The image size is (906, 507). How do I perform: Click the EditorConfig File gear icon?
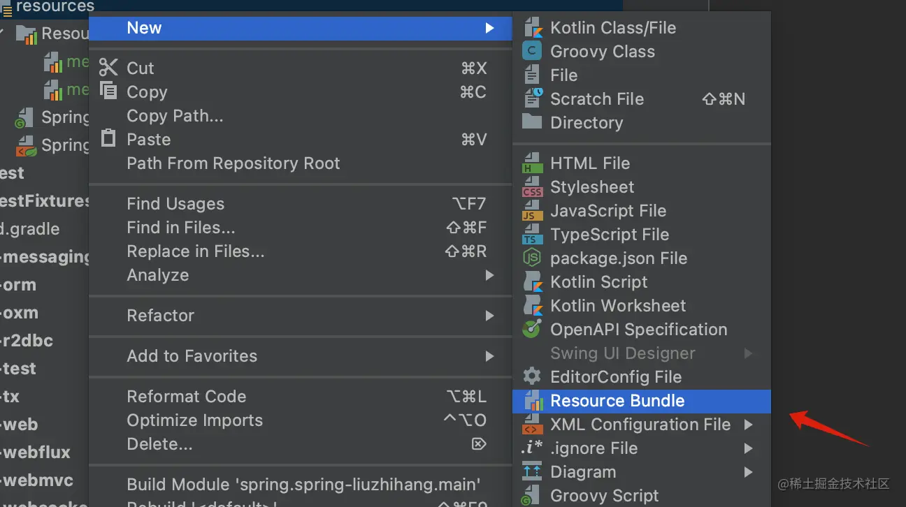(x=533, y=377)
